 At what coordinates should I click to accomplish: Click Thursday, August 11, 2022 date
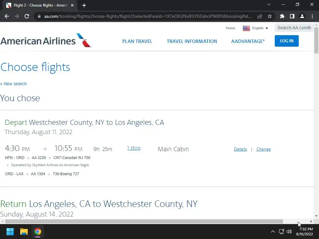pos(38,132)
